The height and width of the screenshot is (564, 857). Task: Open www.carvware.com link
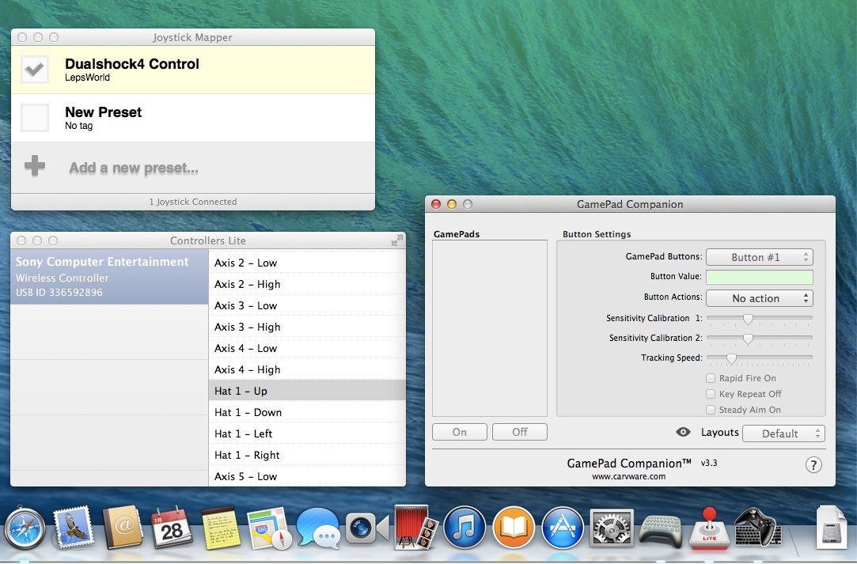pos(628,476)
